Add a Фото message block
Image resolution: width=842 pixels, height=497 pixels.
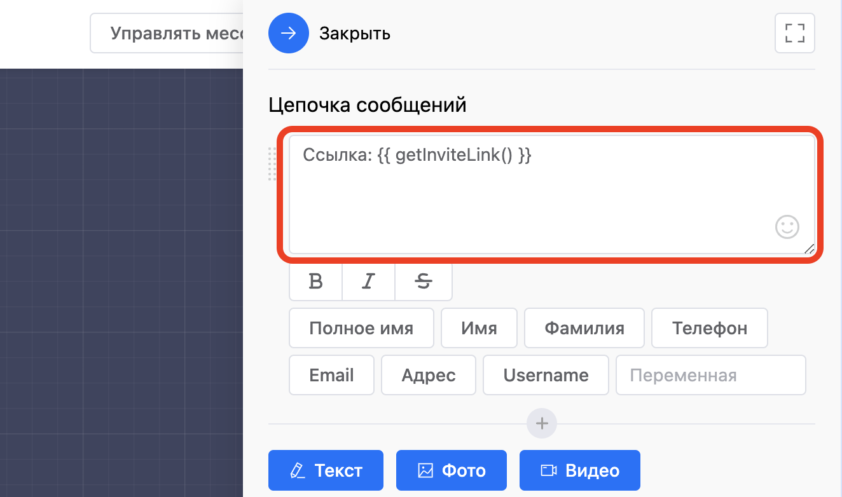[x=451, y=470]
